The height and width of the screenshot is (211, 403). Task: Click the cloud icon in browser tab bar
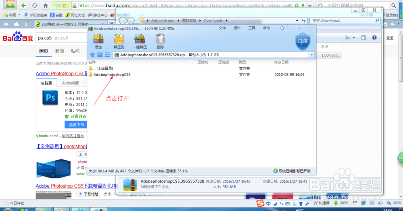[x=16, y=24]
